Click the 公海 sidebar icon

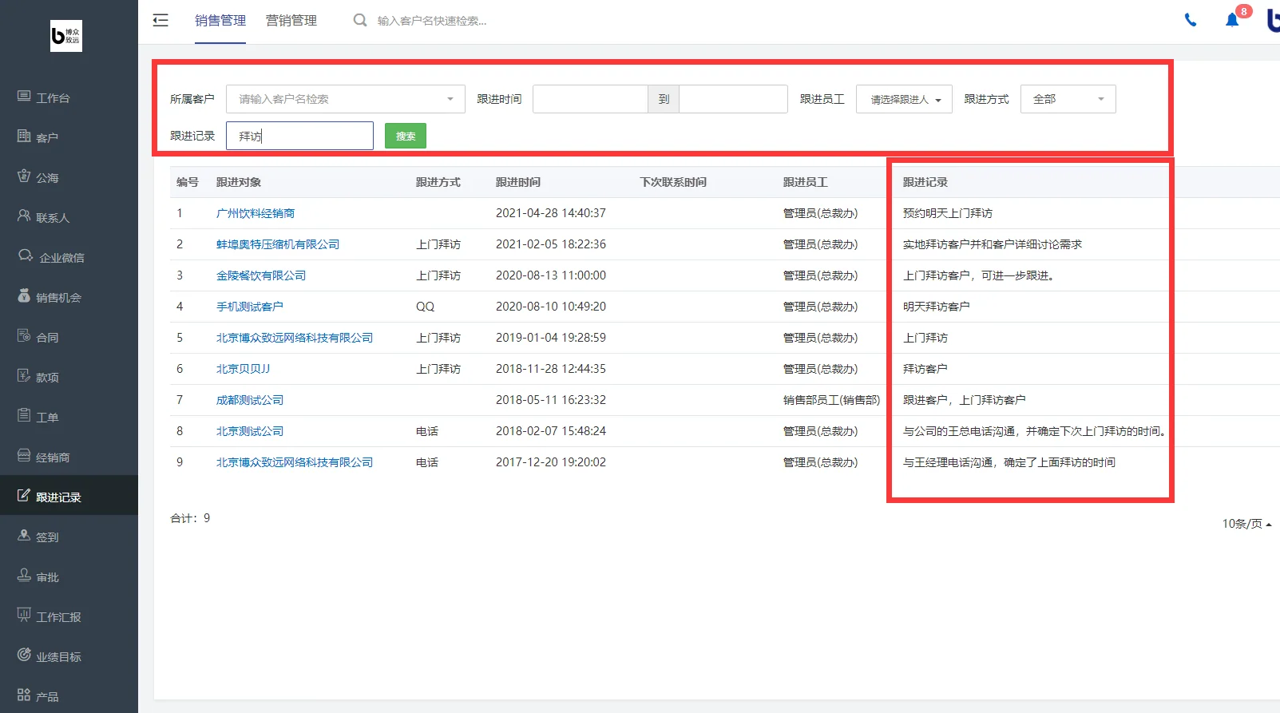24,176
